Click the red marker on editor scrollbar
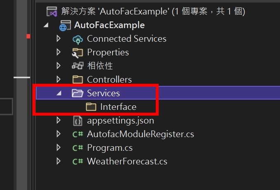Viewport: 280px width, 190px height. coord(28,36)
